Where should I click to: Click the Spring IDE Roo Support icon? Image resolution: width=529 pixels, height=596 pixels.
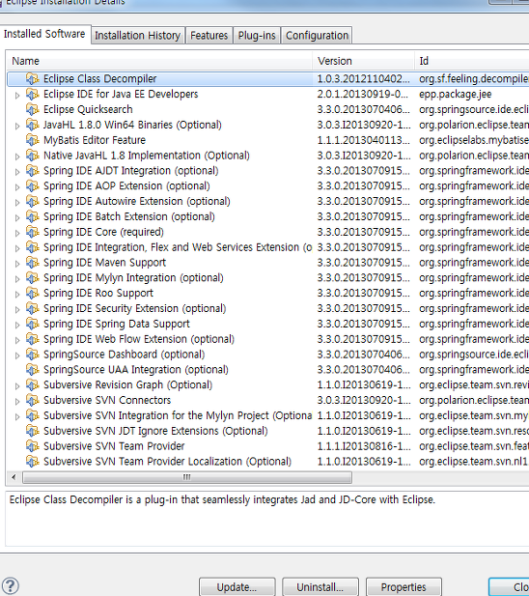click(32, 293)
